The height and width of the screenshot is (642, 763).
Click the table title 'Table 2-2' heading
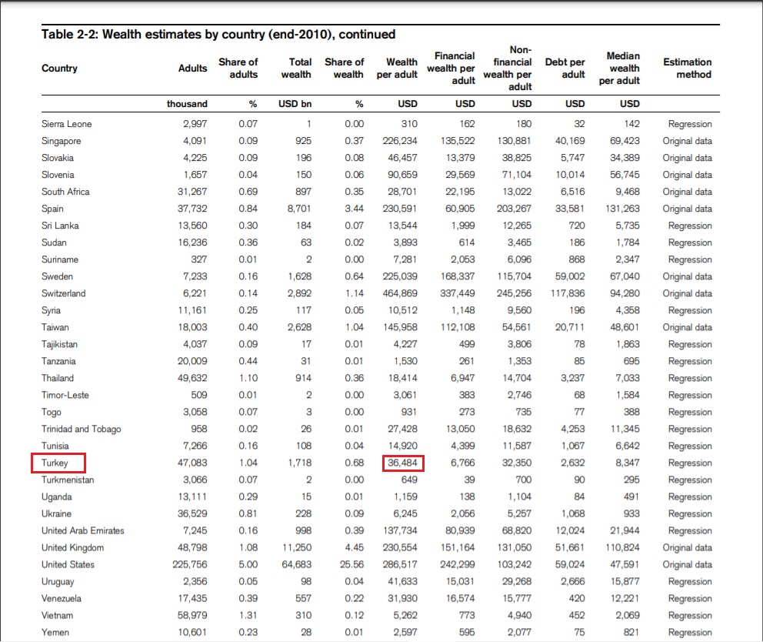[218, 34]
